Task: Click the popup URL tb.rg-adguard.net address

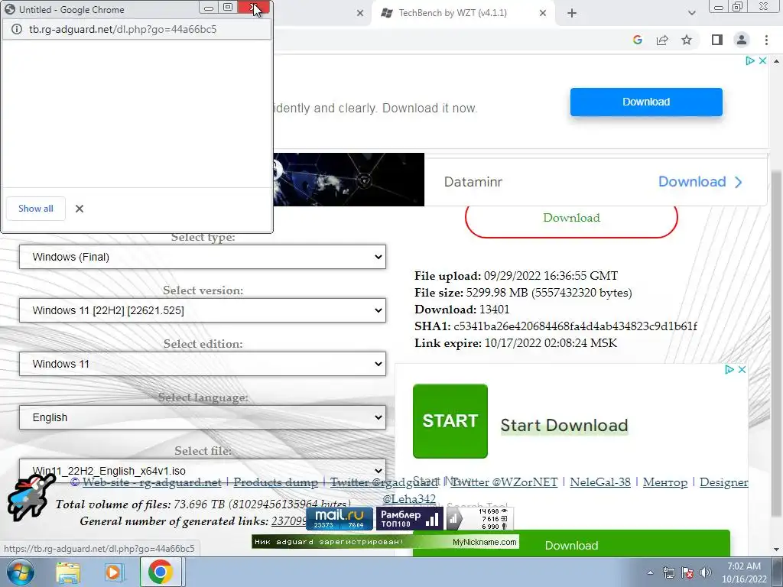Action: 123,29
